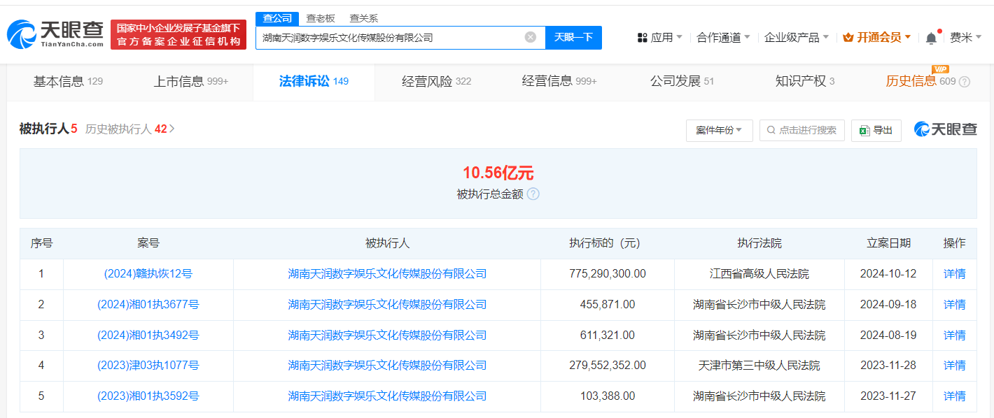This screenshot has height=418, width=994.
Task: Open the company link in the 2024-08-19 row
Action: click(387, 336)
